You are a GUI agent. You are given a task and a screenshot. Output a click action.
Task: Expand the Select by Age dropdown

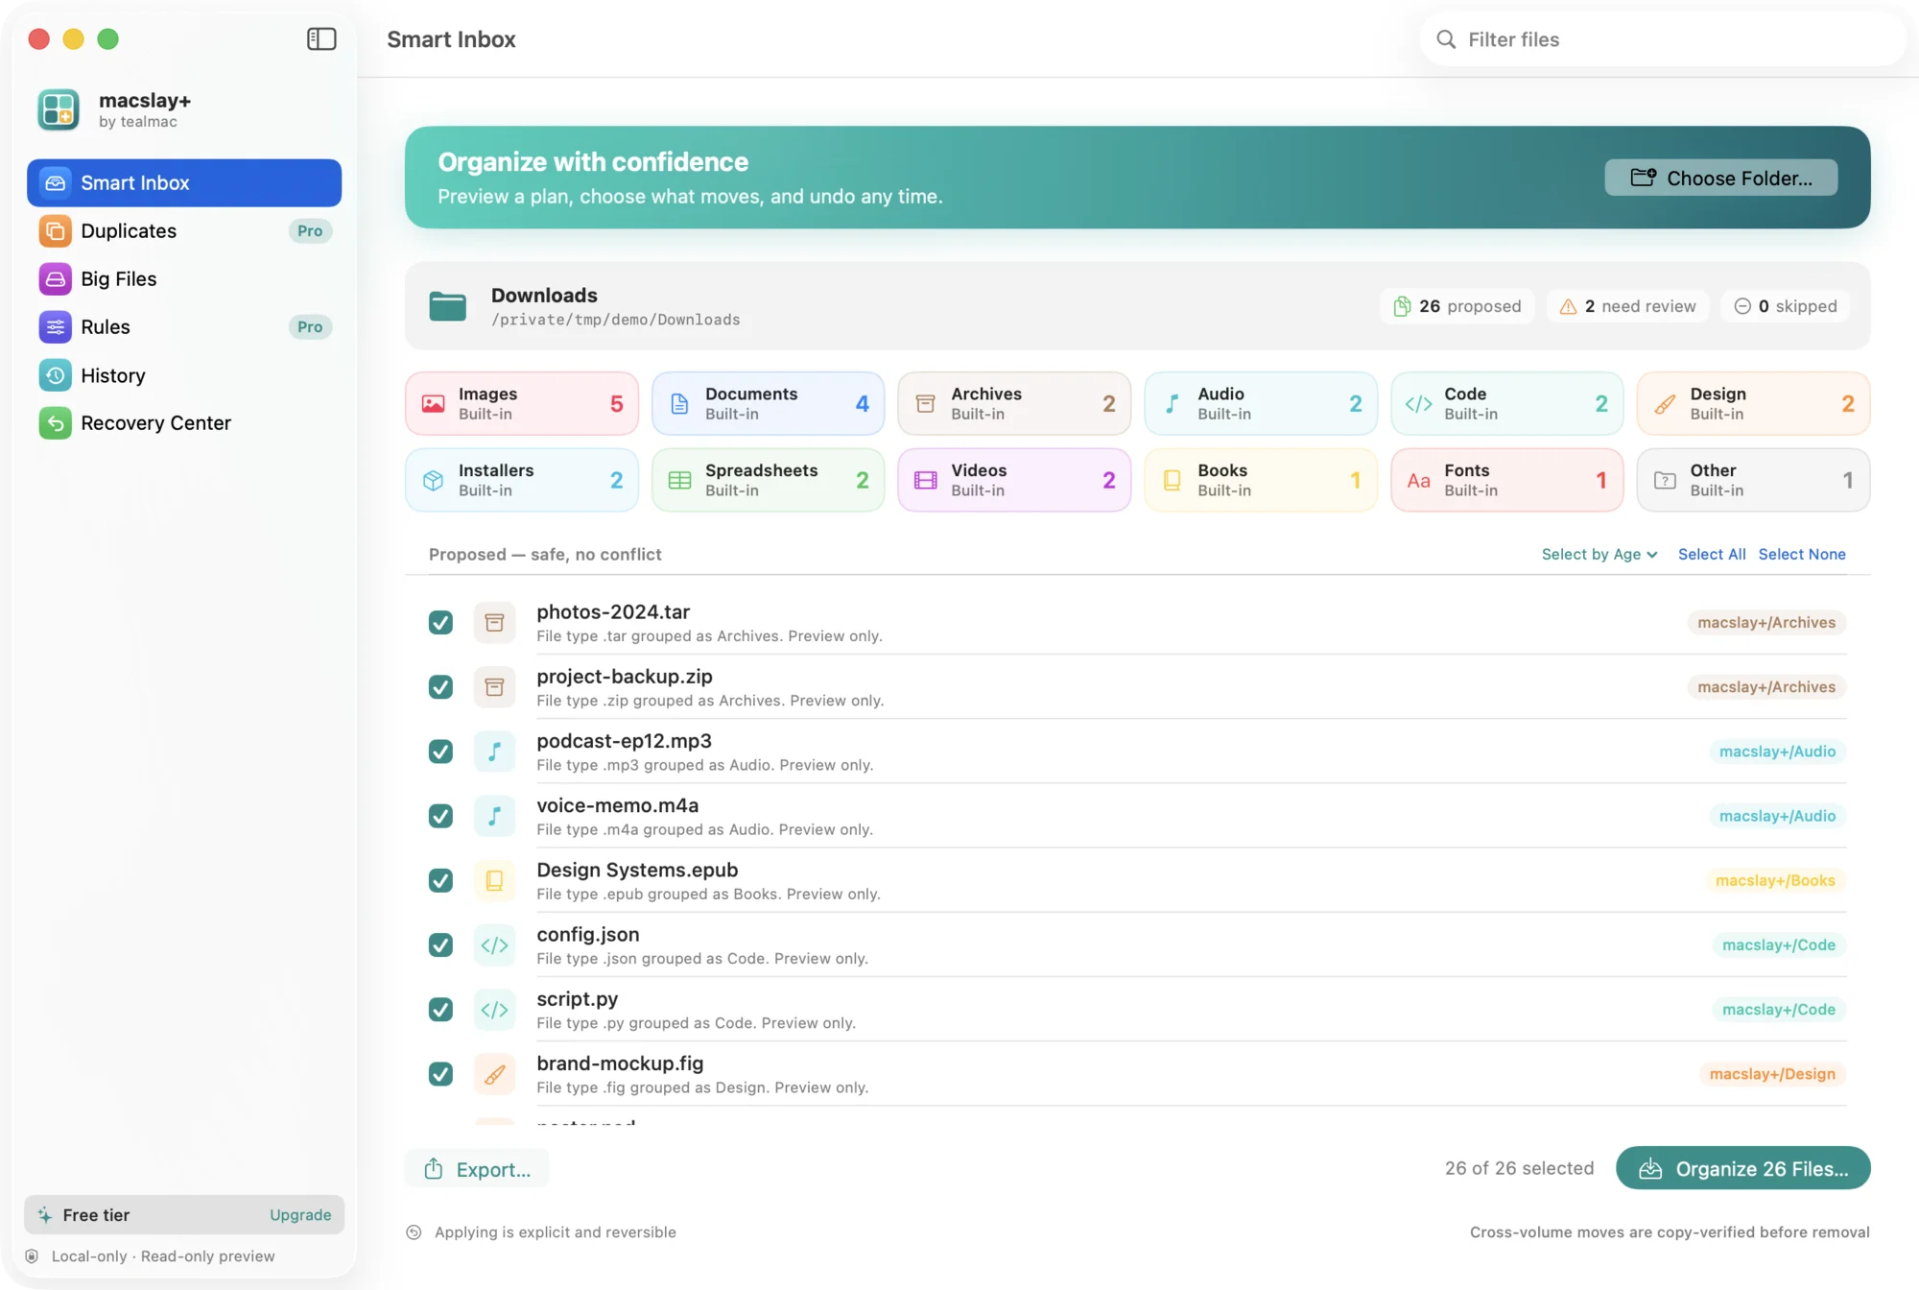coord(1599,554)
